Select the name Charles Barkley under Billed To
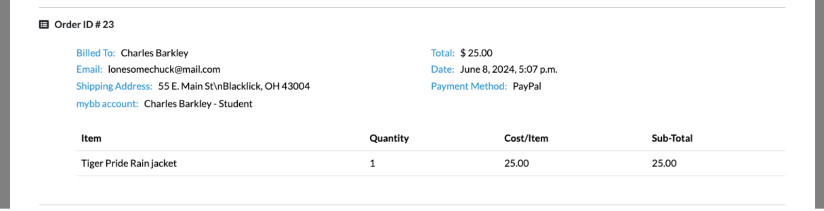Viewport: 824px width, 211px height. (x=154, y=53)
